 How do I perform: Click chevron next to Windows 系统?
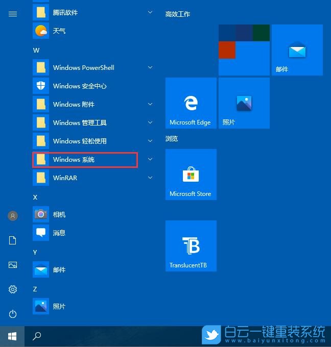click(150, 159)
